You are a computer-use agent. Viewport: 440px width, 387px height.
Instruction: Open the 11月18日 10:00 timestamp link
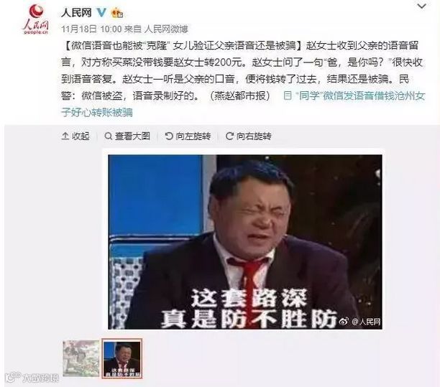pos(91,29)
